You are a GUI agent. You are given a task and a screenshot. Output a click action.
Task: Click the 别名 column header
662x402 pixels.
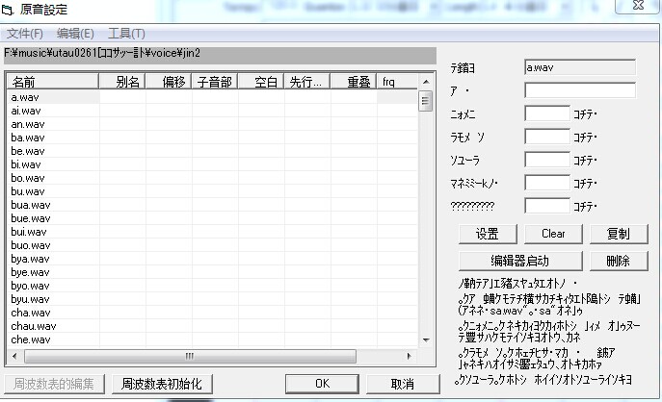click(122, 82)
